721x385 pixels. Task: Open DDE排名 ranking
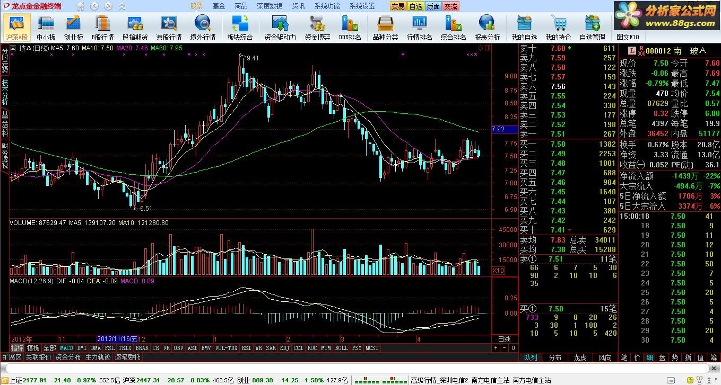(x=350, y=28)
